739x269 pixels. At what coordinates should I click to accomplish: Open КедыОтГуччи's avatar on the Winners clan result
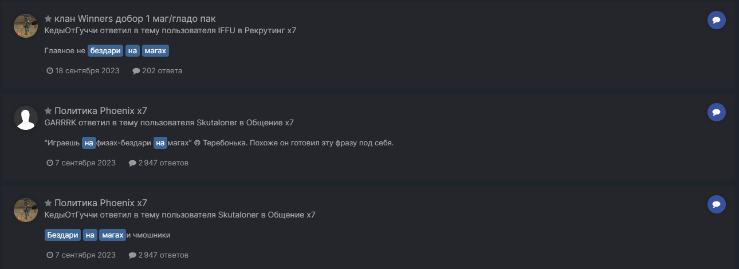pyautogui.click(x=26, y=26)
